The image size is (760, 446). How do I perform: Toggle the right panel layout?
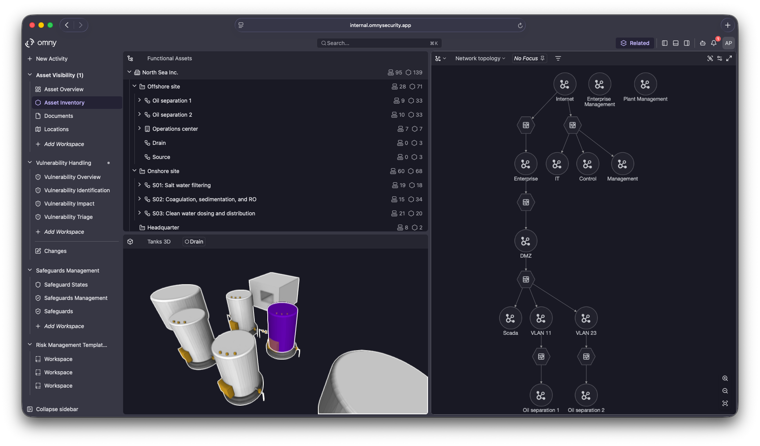(687, 43)
